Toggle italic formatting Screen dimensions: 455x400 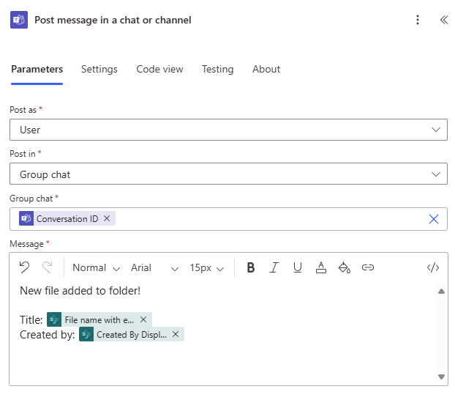tap(274, 267)
